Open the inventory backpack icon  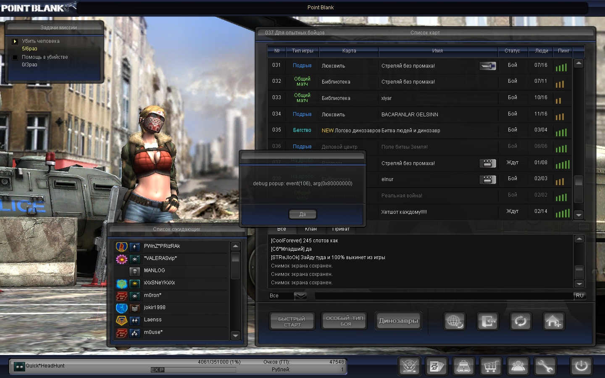pyautogui.click(x=463, y=366)
